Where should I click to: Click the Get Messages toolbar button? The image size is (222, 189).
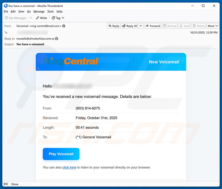click(x=15, y=18)
